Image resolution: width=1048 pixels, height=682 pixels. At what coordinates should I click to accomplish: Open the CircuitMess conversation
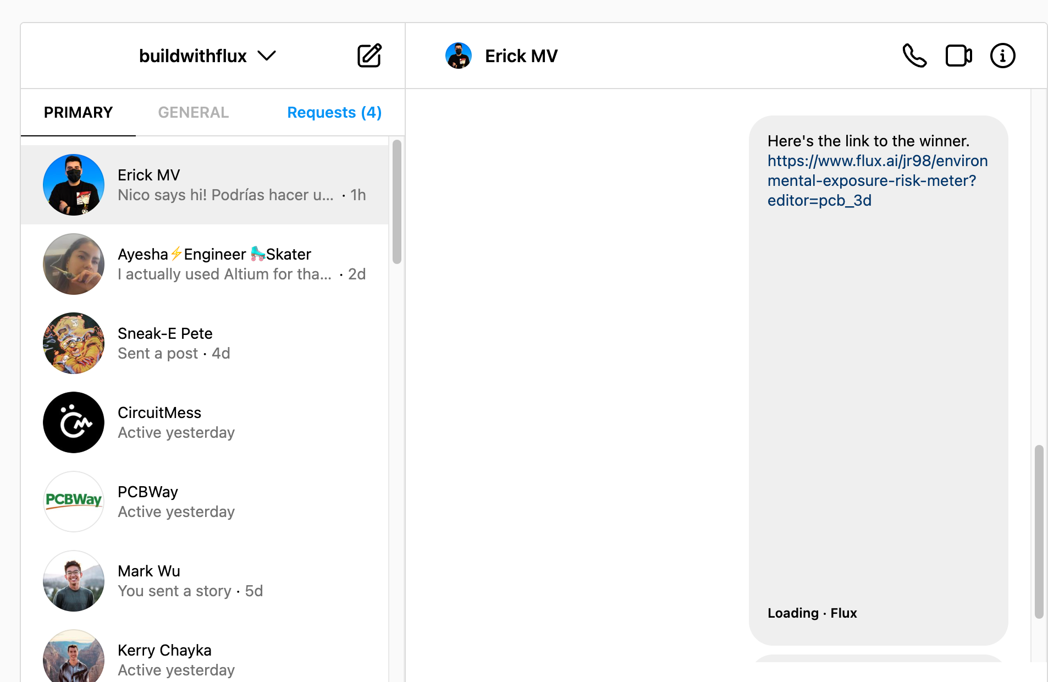pyautogui.click(x=205, y=422)
